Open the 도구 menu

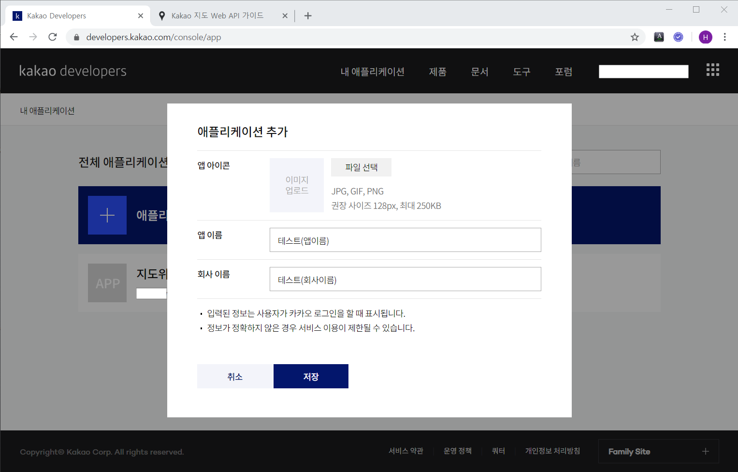coord(521,72)
